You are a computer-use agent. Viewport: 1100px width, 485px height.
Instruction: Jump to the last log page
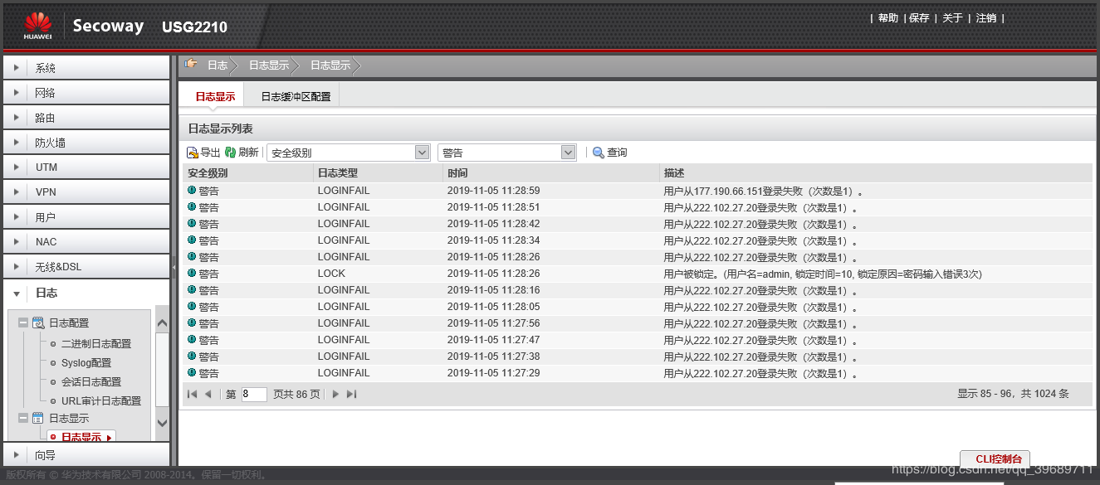[351, 395]
